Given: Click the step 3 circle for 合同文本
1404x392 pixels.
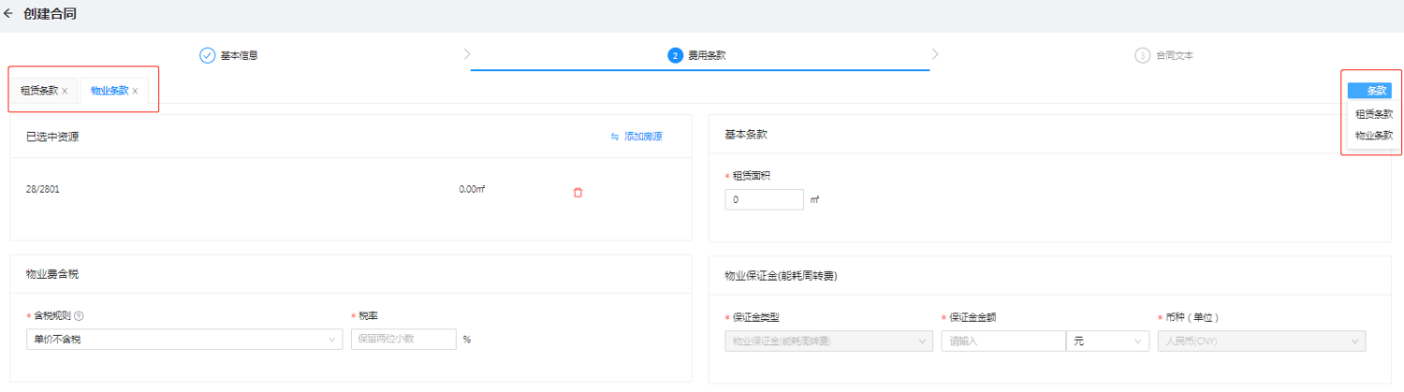Looking at the screenshot, I should (1142, 55).
